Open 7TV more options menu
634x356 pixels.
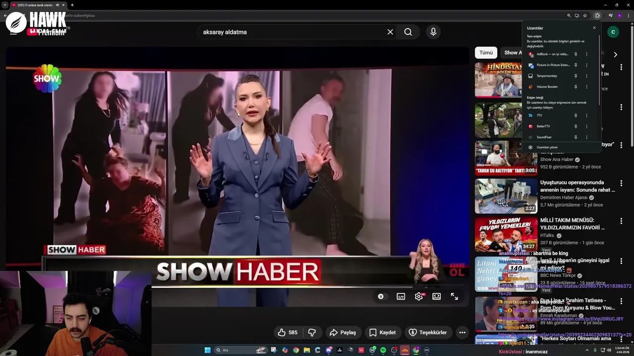586,116
